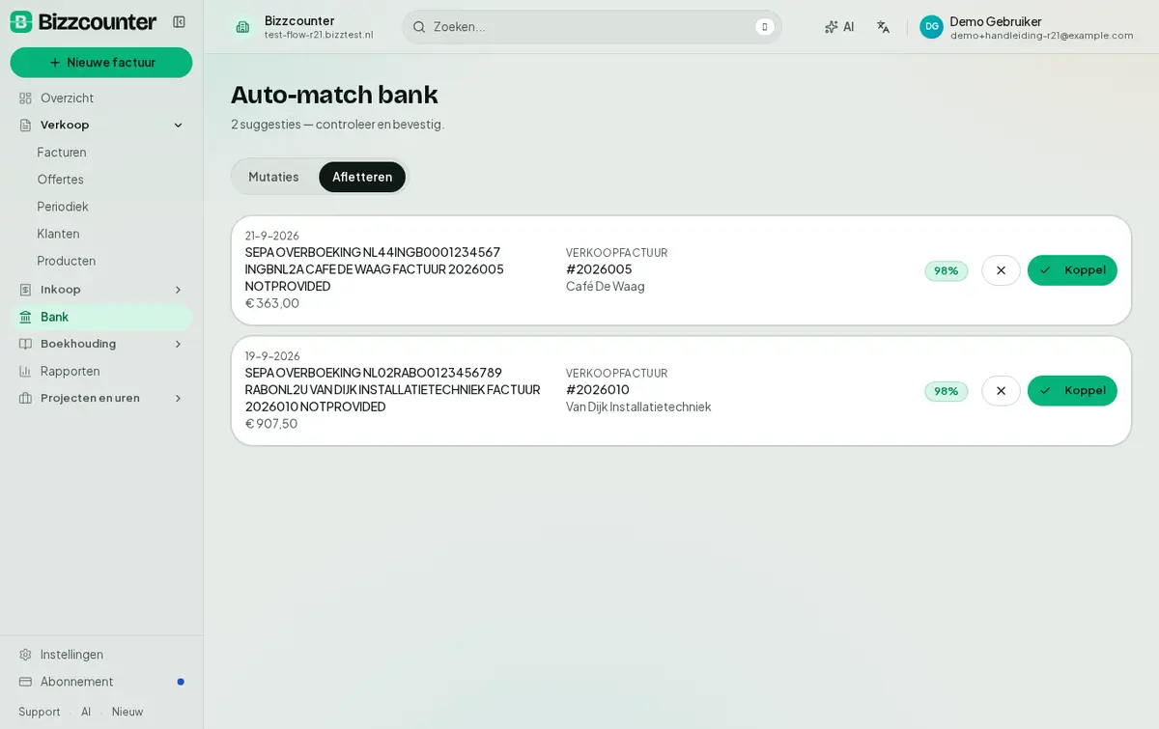Click the DG user avatar

(x=931, y=27)
